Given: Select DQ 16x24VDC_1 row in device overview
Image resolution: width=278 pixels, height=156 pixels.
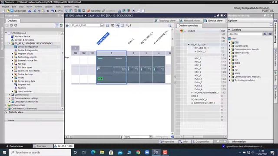Looking at the screenshot, I should click(199, 99).
